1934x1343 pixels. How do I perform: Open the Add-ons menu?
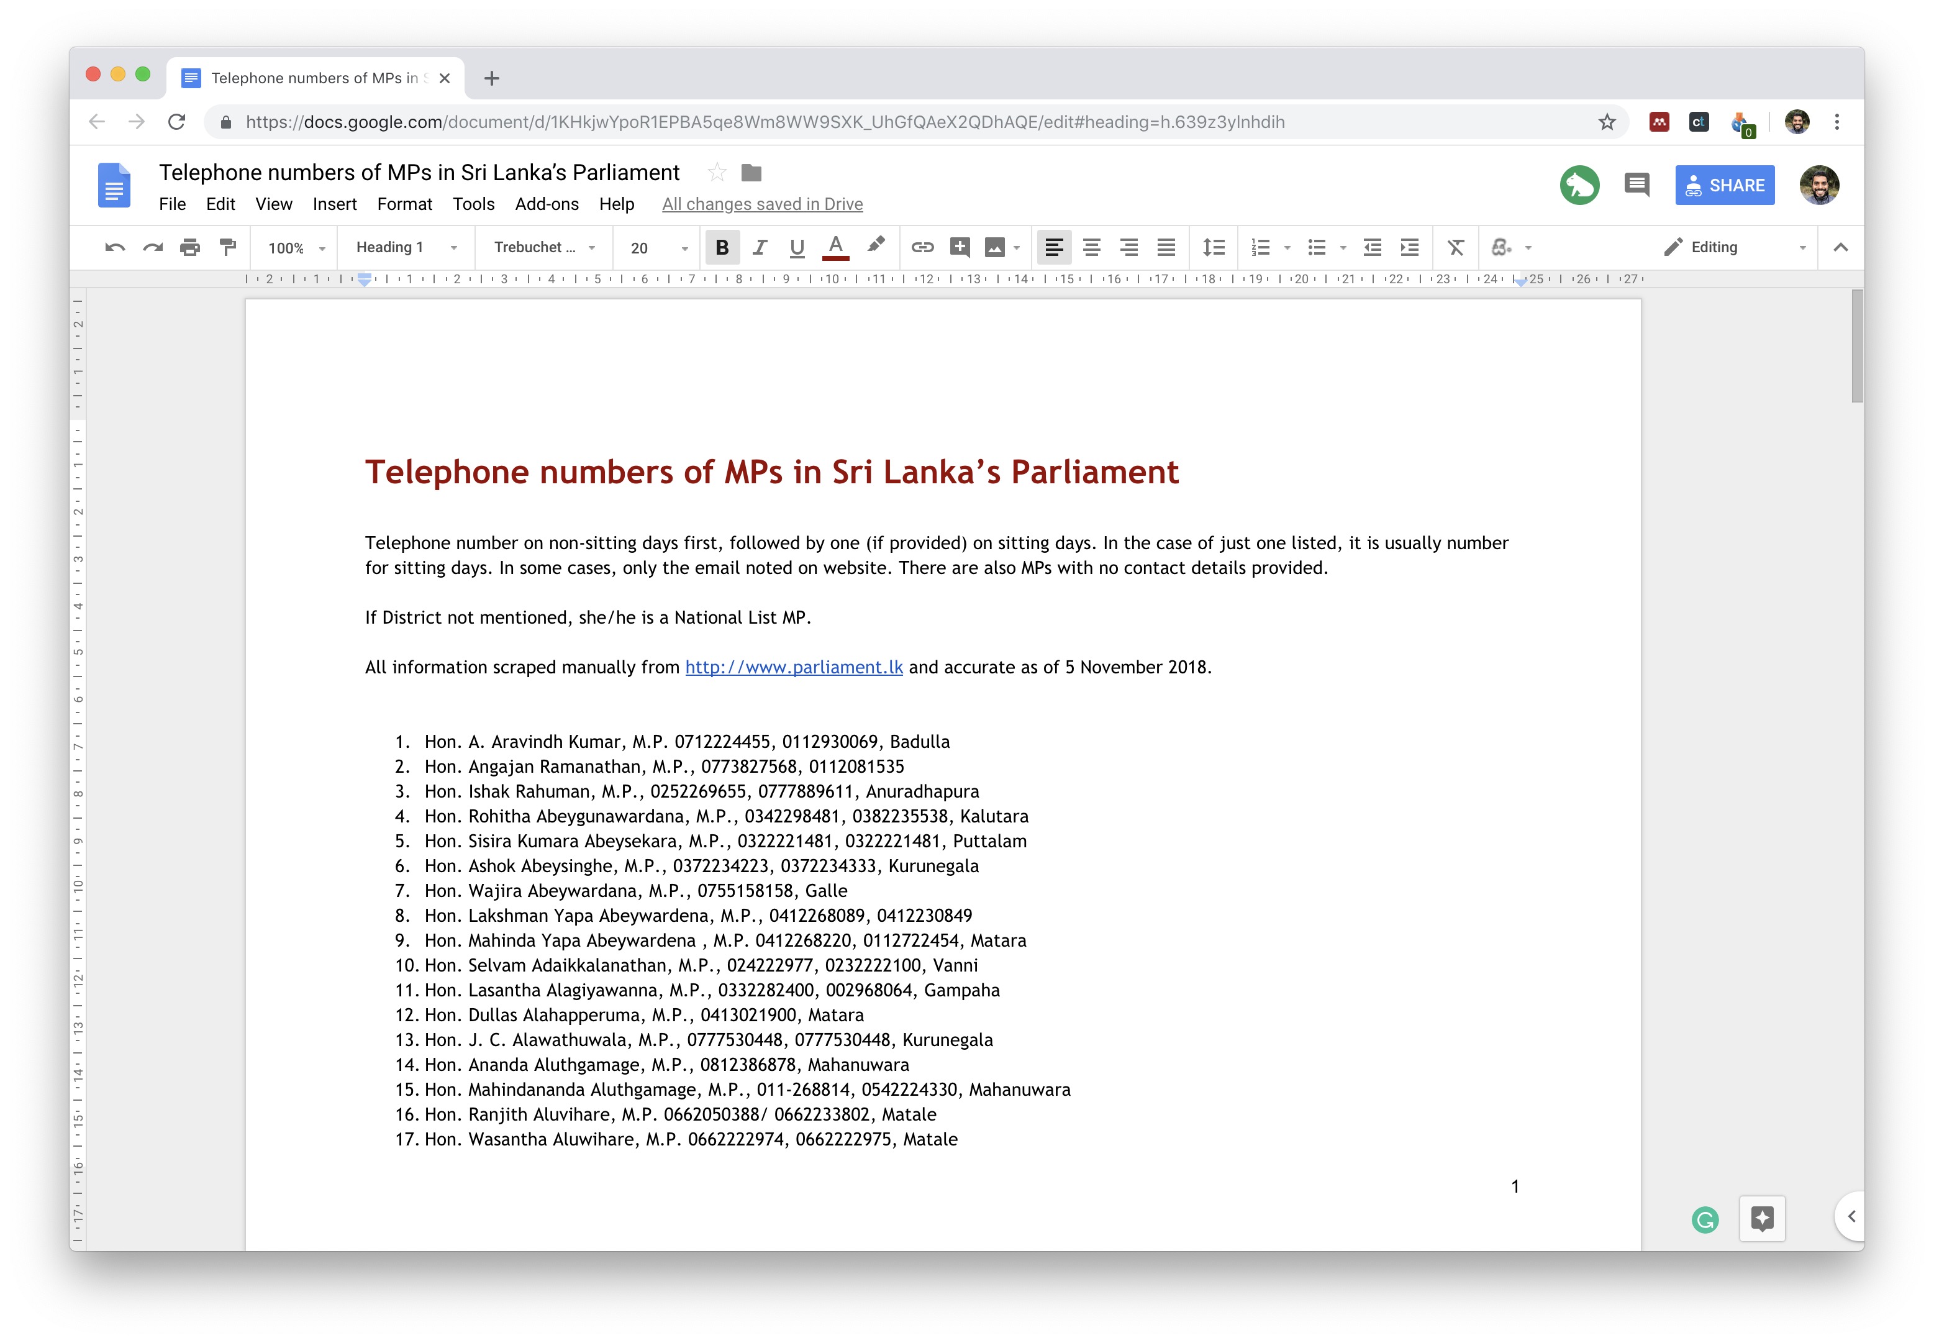coord(547,204)
